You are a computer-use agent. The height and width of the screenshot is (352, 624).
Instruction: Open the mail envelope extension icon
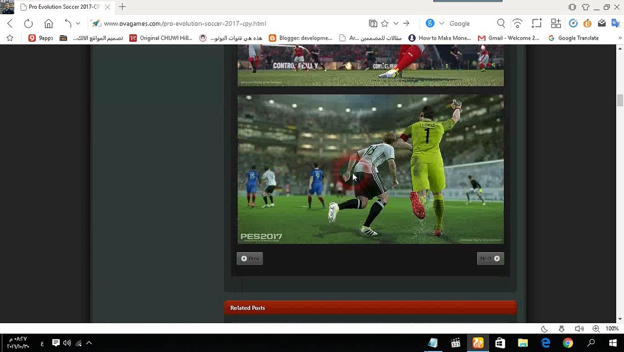click(x=602, y=23)
